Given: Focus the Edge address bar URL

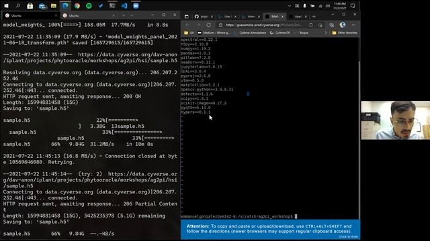Looking at the screenshot, I should 263,25.
